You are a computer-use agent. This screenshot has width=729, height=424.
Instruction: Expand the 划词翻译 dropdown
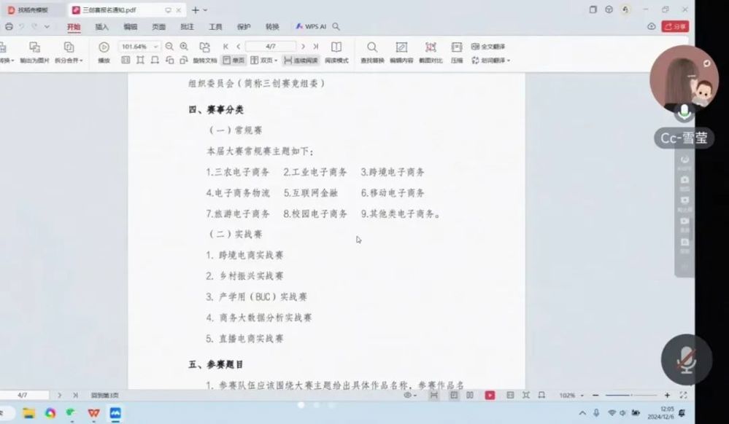coord(509,60)
